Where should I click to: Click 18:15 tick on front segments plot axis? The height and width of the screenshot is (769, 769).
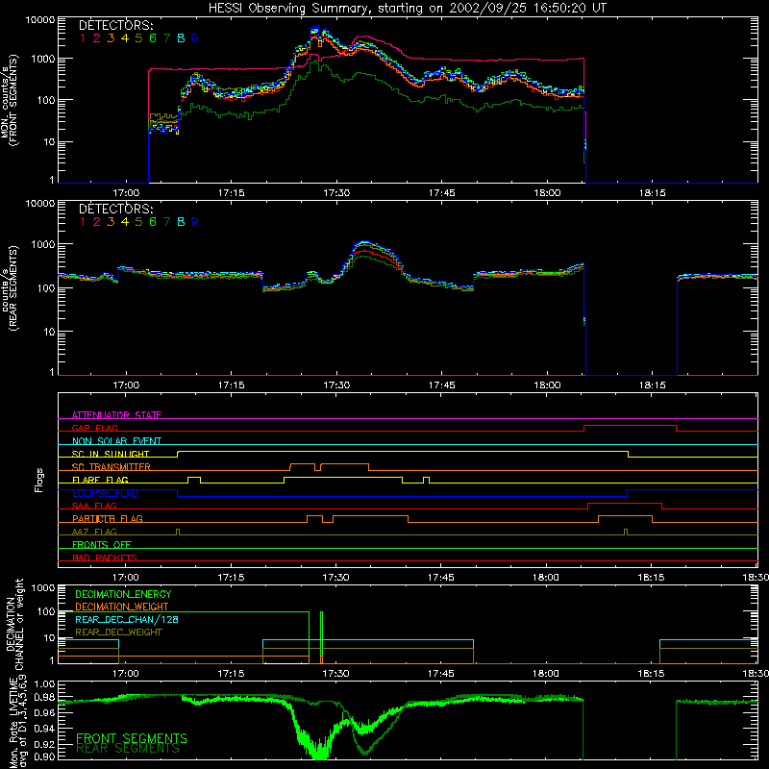653,193
